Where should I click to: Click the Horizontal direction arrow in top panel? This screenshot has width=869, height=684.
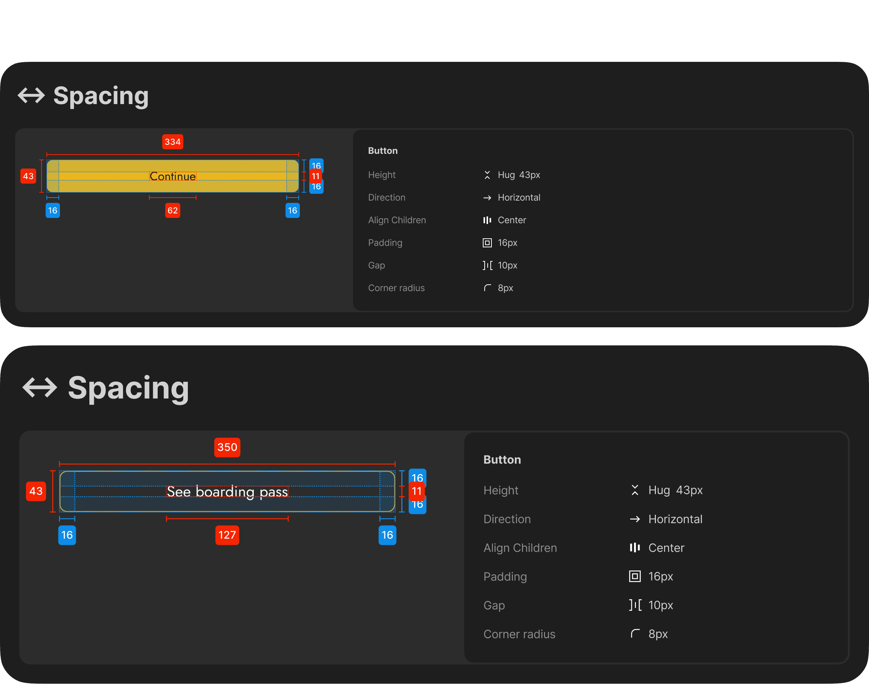tap(487, 198)
